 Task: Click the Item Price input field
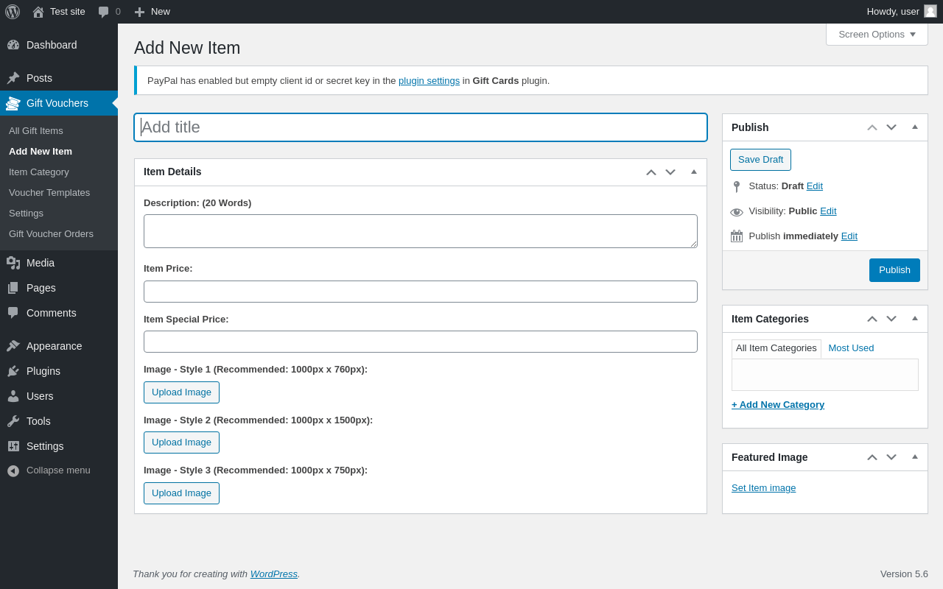[x=420, y=292]
